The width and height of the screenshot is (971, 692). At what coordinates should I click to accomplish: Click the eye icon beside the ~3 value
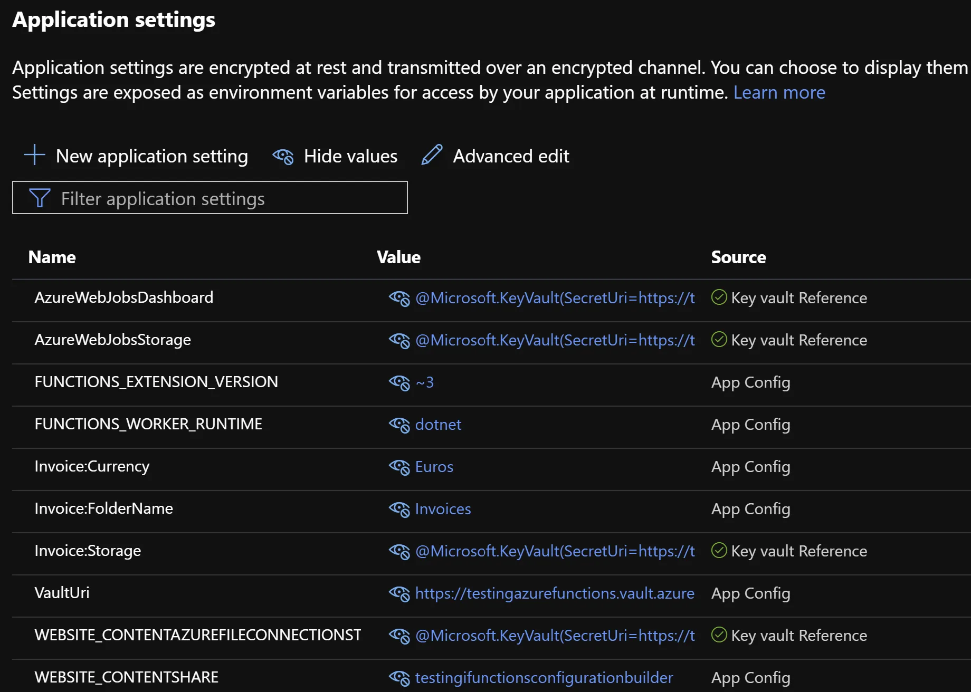click(400, 383)
